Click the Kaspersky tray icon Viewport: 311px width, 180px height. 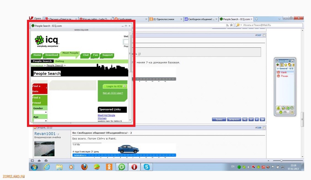point(253,167)
